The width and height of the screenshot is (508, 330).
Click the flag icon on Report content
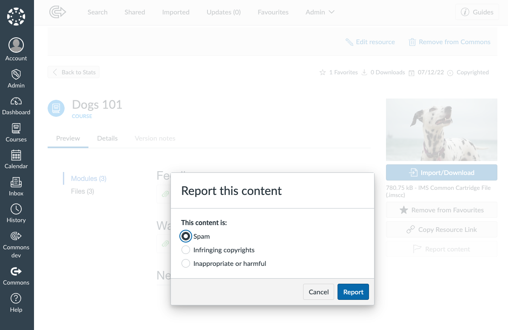[x=417, y=249]
